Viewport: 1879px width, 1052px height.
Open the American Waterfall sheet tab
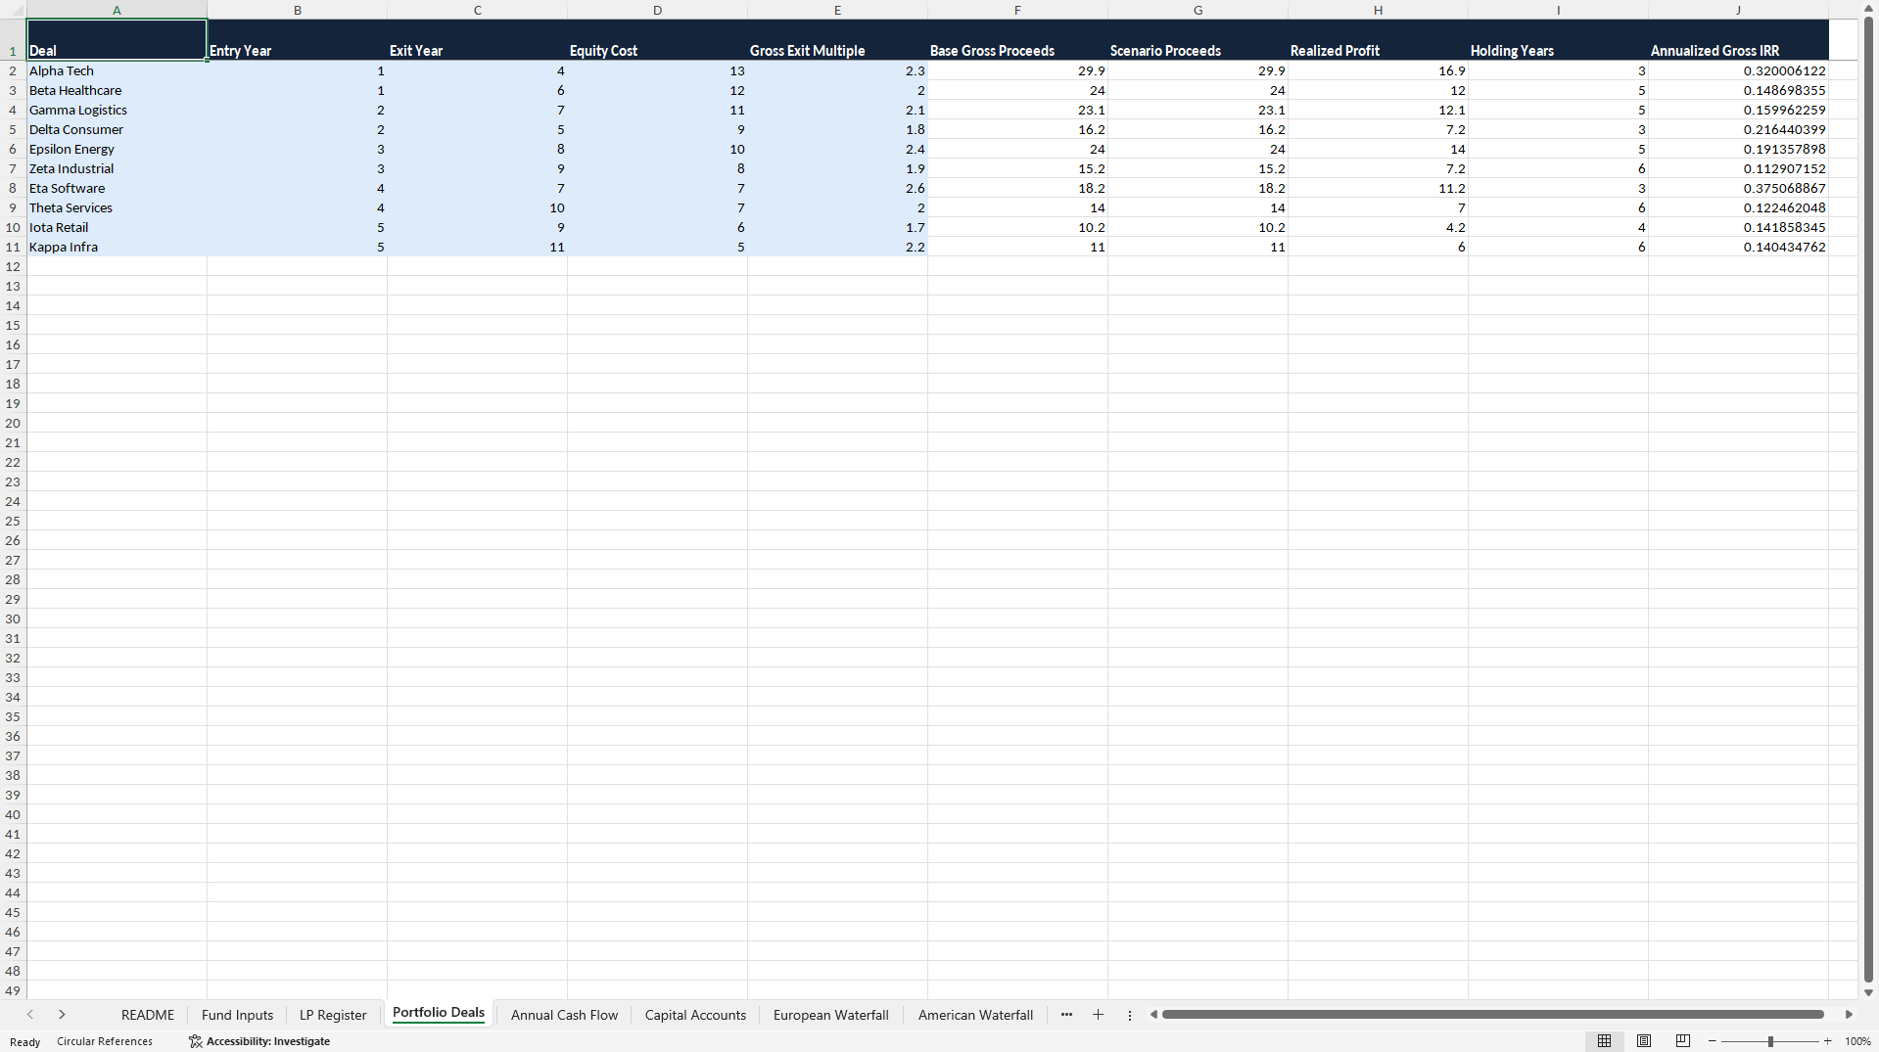coord(975,1015)
